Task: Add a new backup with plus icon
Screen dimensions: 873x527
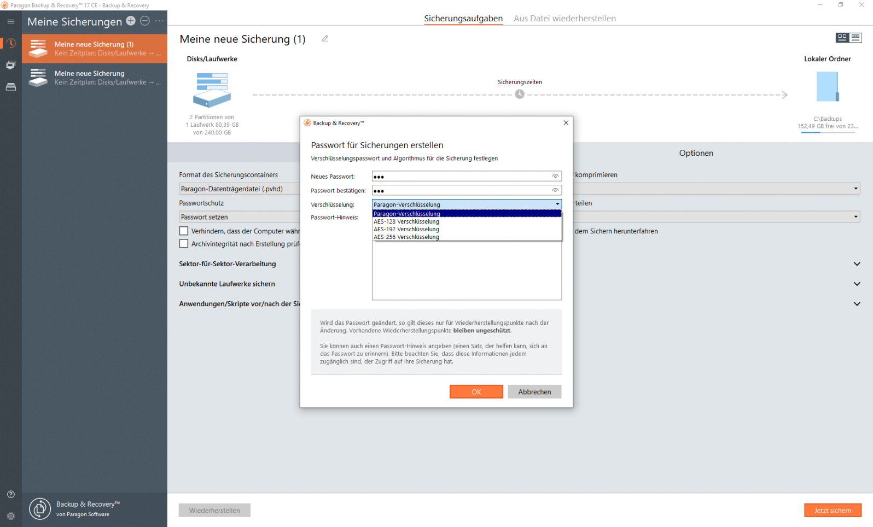Action: click(x=131, y=21)
